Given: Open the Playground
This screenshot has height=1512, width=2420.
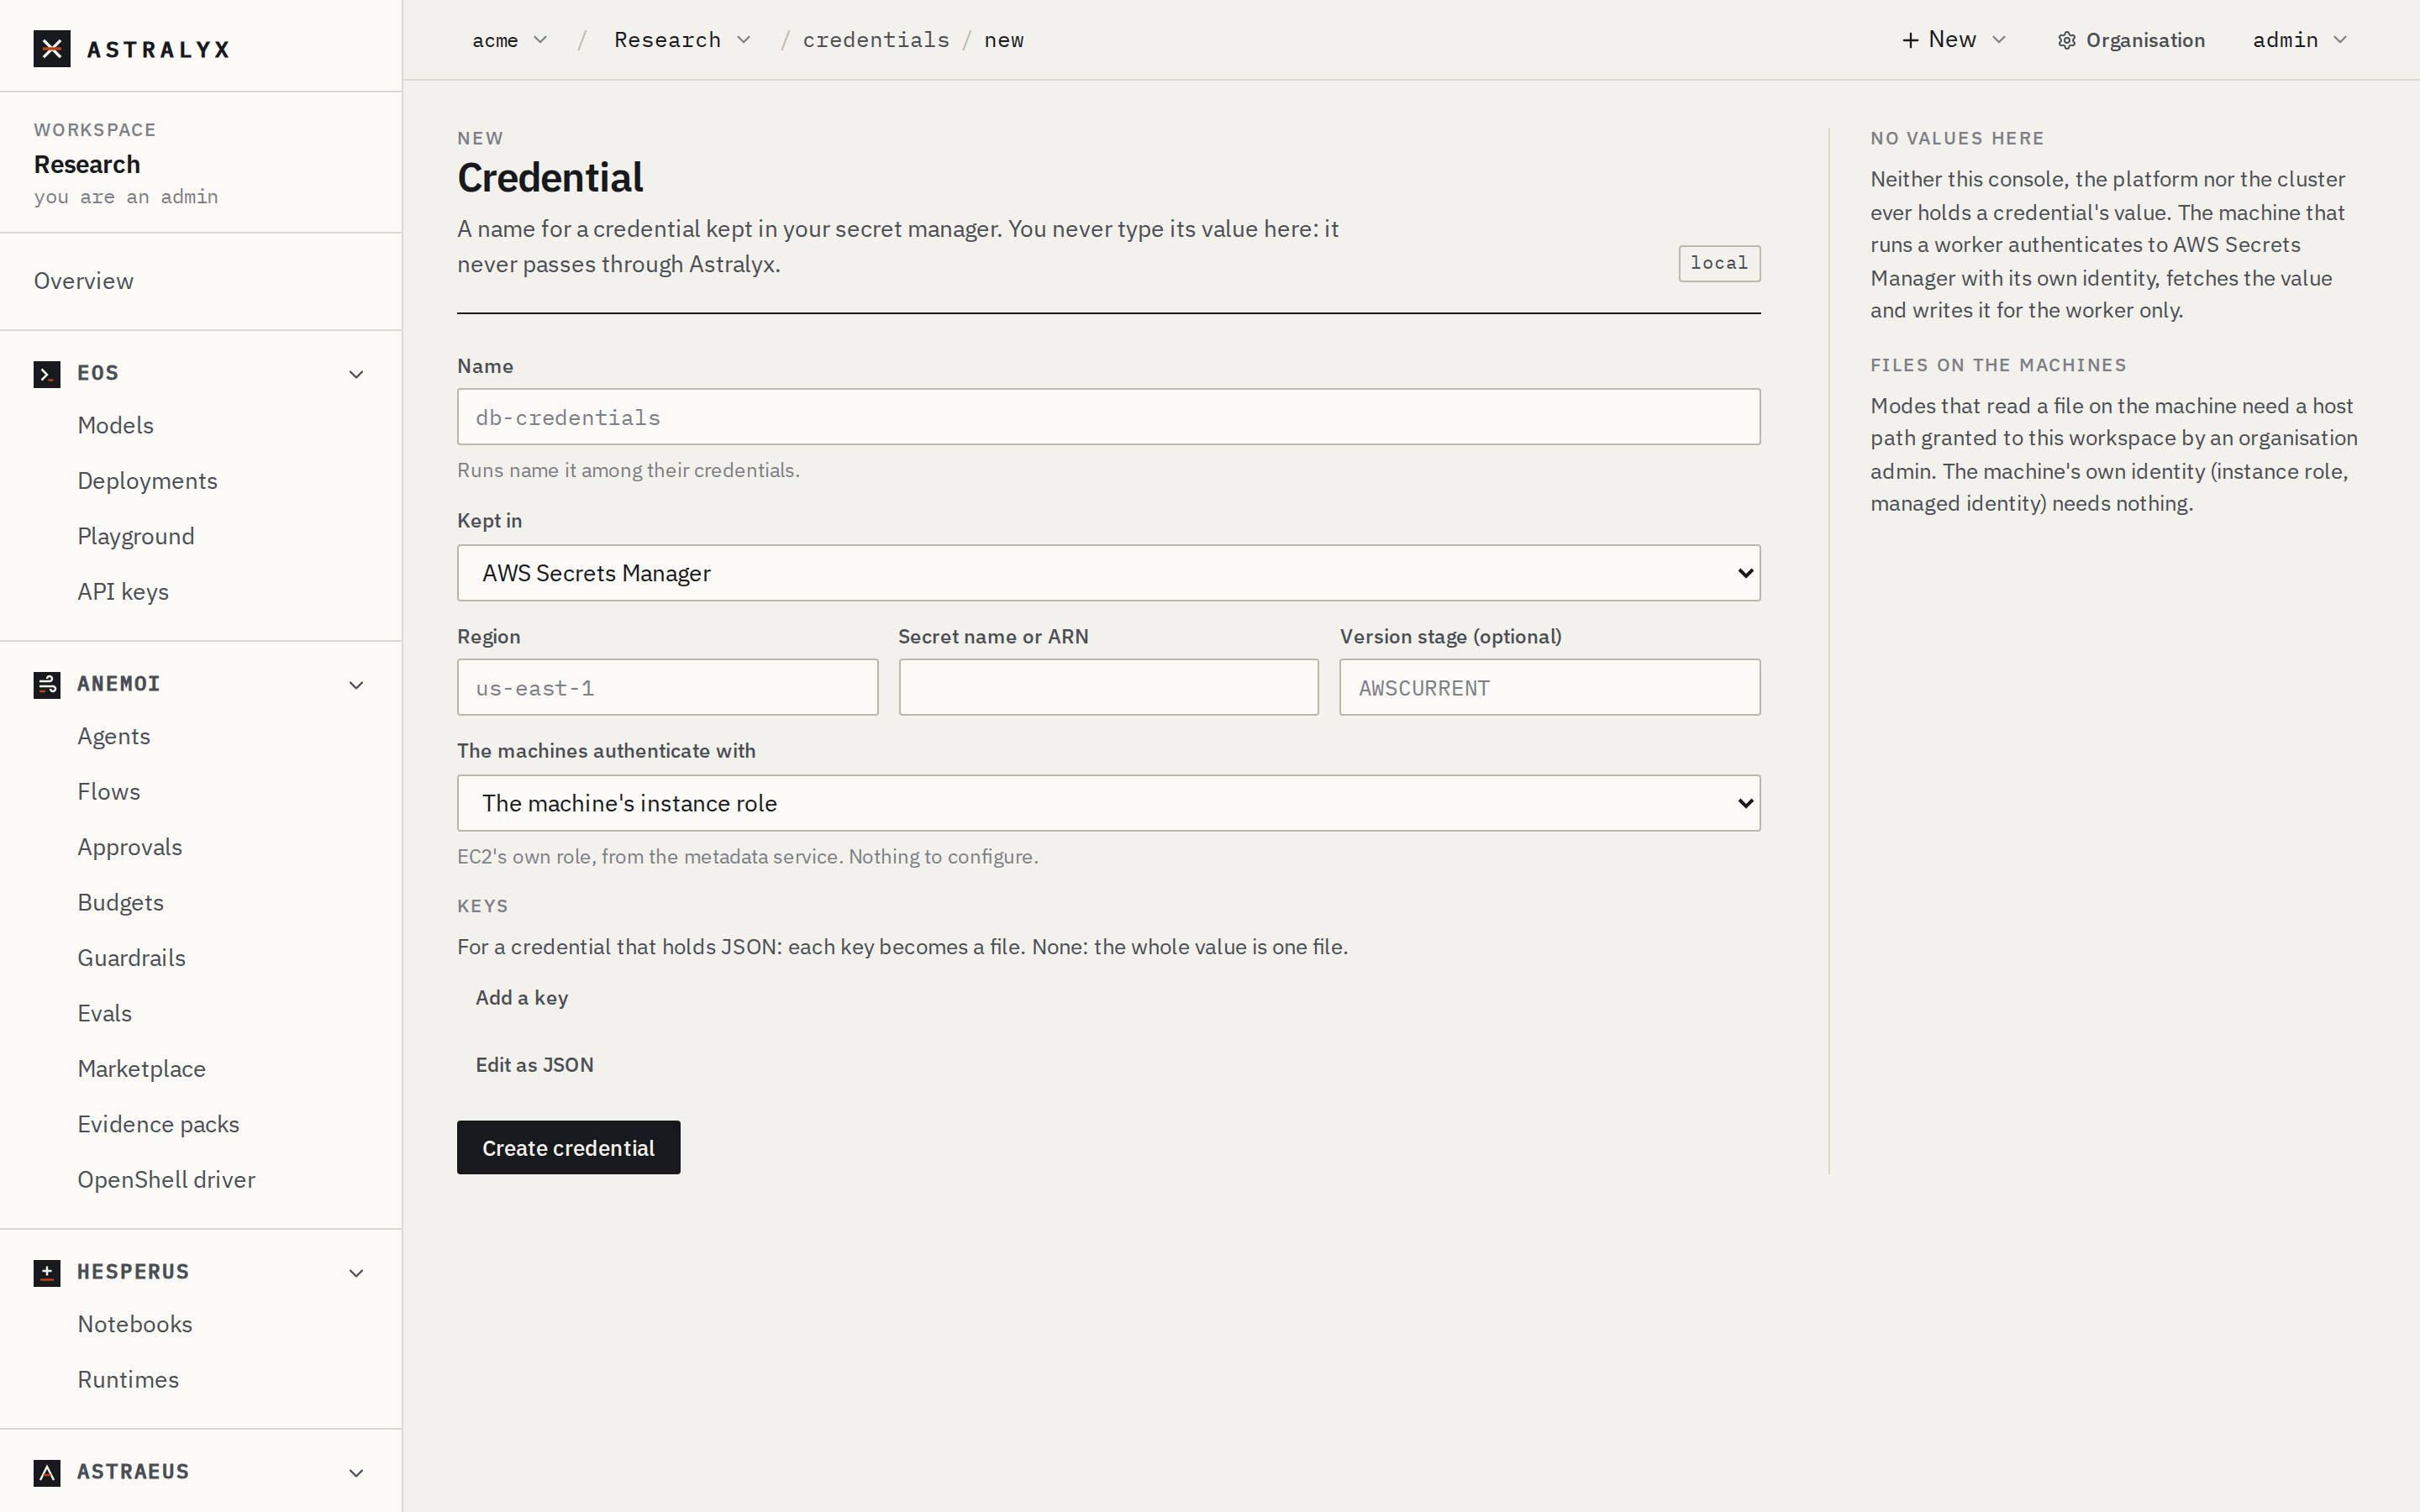Looking at the screenshot, I should (x=136, y=537).
